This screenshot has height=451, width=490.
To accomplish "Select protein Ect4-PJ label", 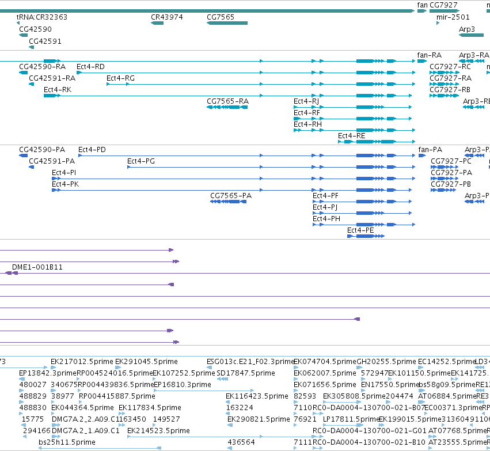I will click(x=325, y=207).
